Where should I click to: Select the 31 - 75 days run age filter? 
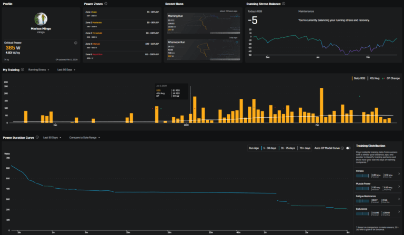pyautogui.click(x=289, y=148)
